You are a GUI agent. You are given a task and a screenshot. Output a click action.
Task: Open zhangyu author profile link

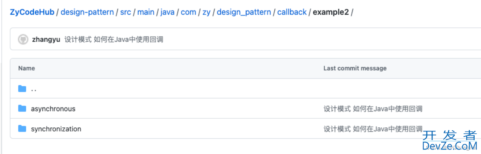[x=46, y=39]
